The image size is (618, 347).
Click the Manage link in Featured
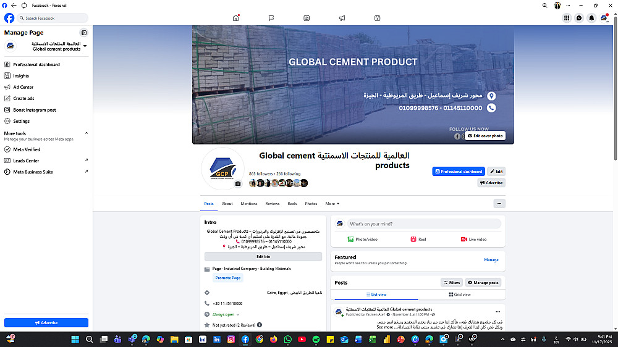[x=491, y=260]
